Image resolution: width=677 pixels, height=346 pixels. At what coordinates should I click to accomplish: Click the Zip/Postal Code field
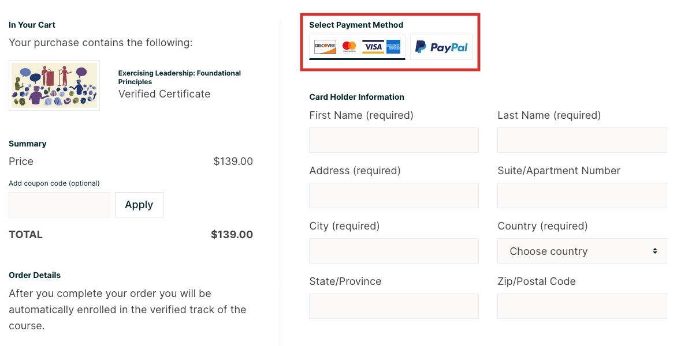(x=582, y=306)
